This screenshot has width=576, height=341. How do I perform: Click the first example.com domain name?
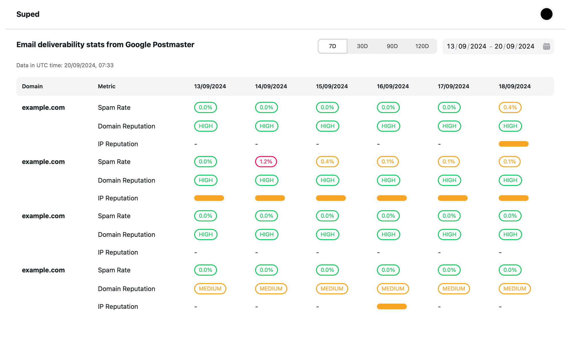click(x=43, y=108)
